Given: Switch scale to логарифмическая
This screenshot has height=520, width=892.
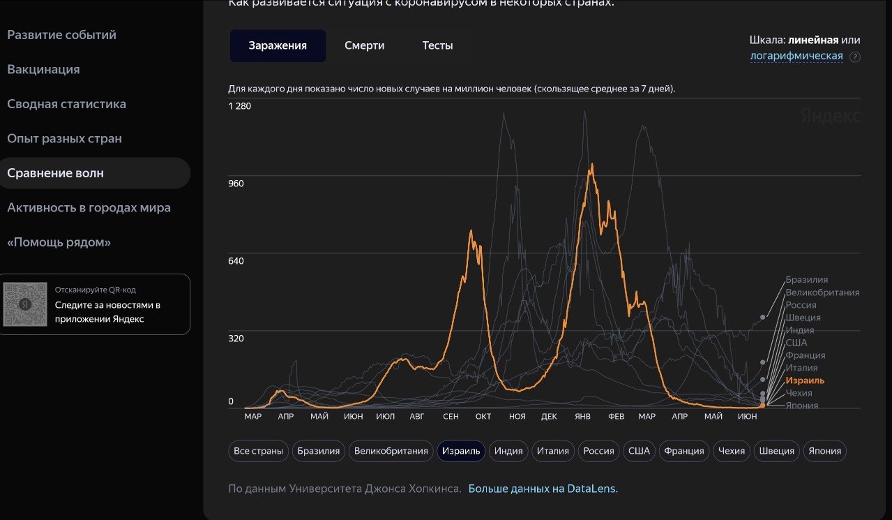Looking at the screenshot, I should point(796,56).
